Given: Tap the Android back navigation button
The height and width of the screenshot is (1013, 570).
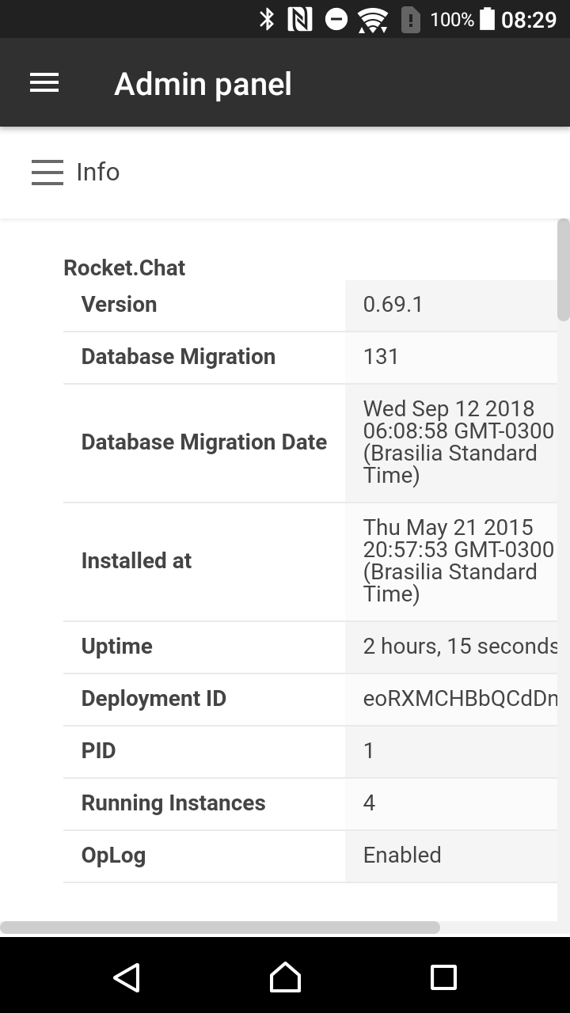Looking at the screenshot, I should (x=127, y=977).
